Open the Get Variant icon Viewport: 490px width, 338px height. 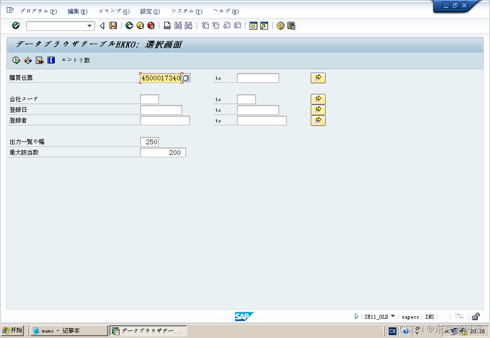click(x=28, y=60)
